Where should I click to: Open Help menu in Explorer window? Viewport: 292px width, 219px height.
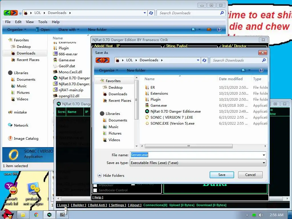point(56,22)
